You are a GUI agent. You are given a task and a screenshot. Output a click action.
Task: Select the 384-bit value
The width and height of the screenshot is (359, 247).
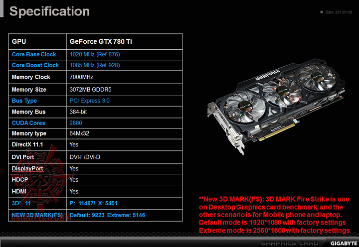coord(78,112)
